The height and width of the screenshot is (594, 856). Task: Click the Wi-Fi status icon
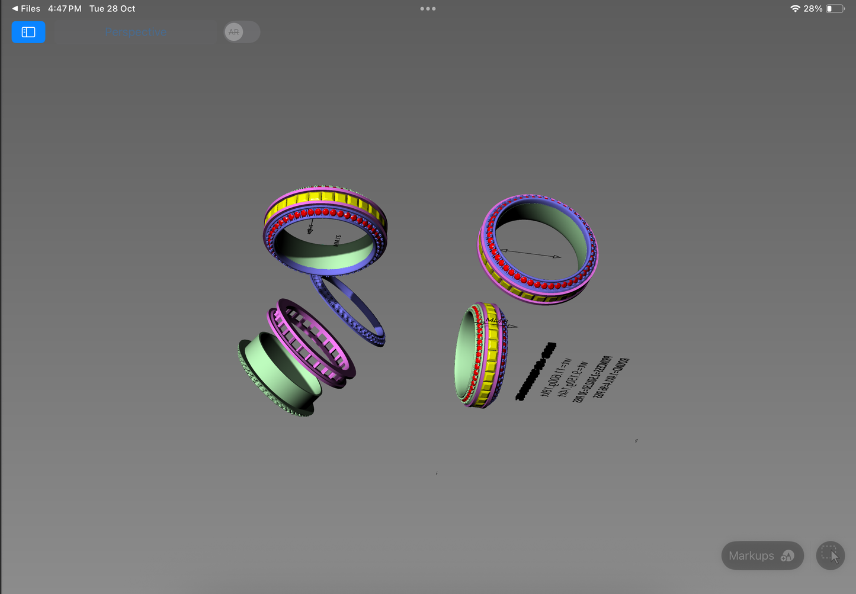coord(794,8)
